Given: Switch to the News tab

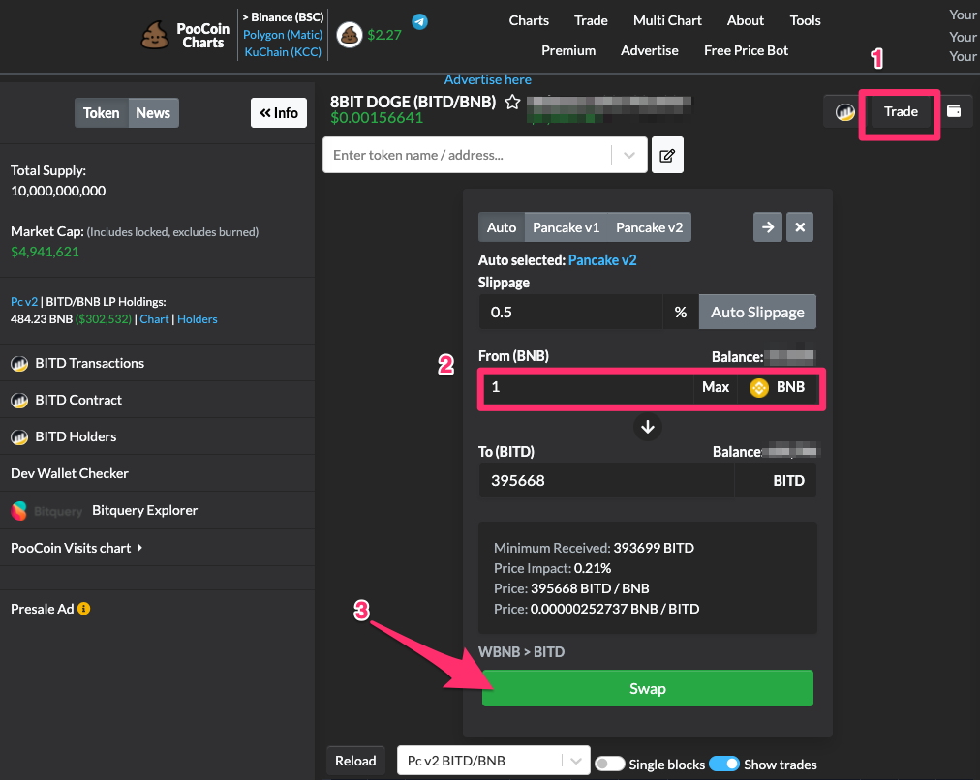Looking at the screenshot, I should [153, 113].
